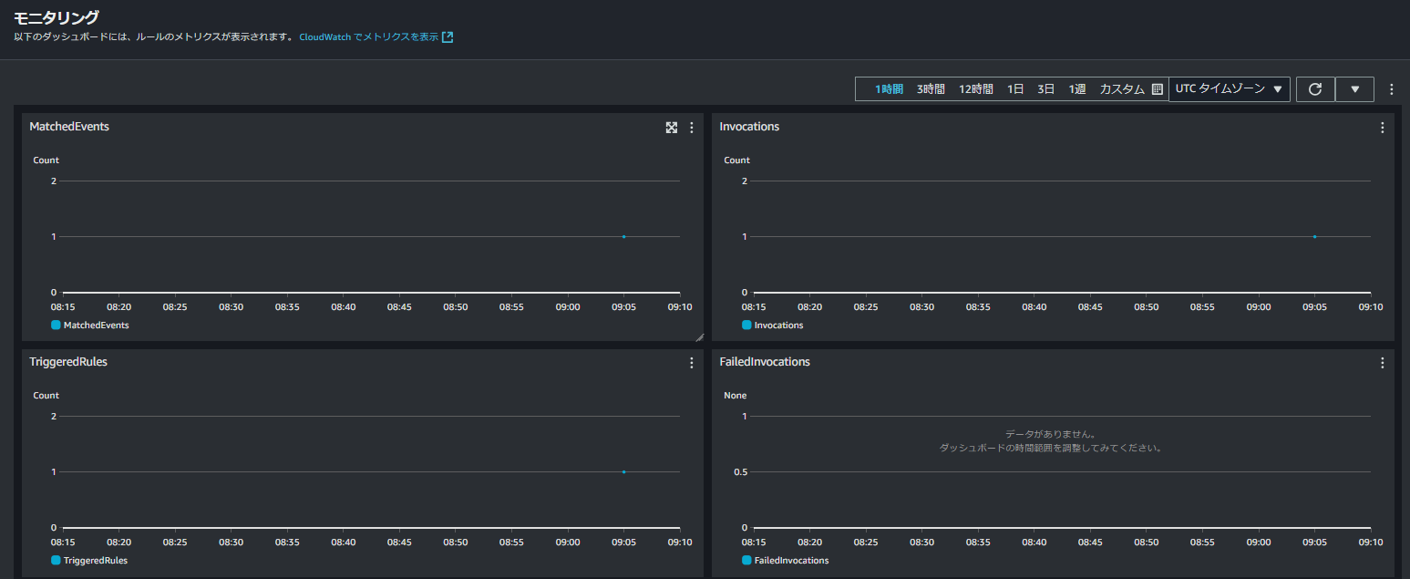Open CloudWatch でメトリクスを表示 link

(x=369, y=36)
